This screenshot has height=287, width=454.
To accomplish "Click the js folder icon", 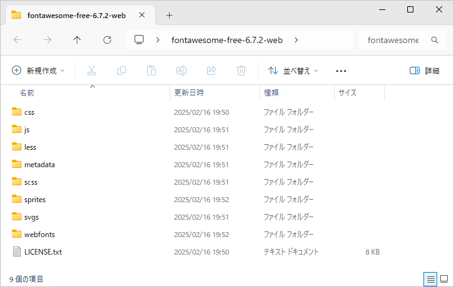I will 17,129.
